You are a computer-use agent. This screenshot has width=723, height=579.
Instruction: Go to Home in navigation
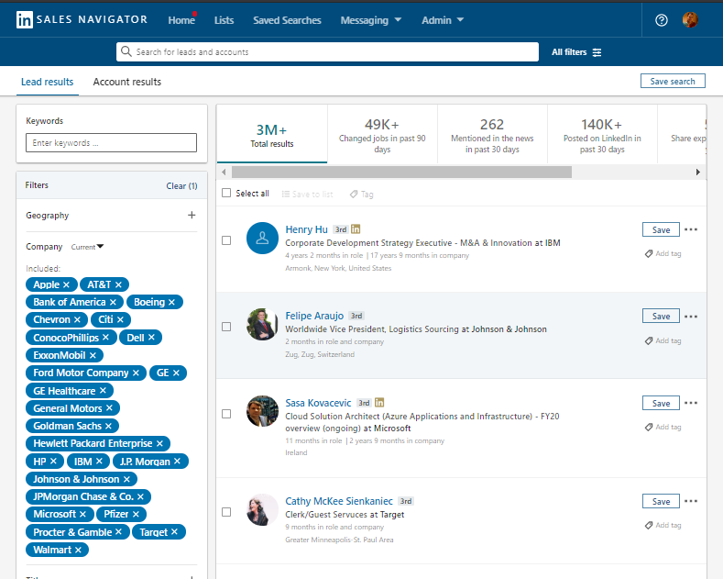pos(181,20)
